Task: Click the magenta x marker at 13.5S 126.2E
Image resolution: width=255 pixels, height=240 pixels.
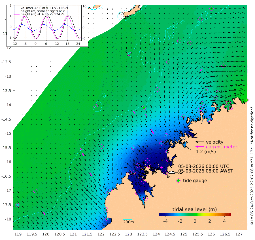Action: pyautogui.click(x=217, y=91)
